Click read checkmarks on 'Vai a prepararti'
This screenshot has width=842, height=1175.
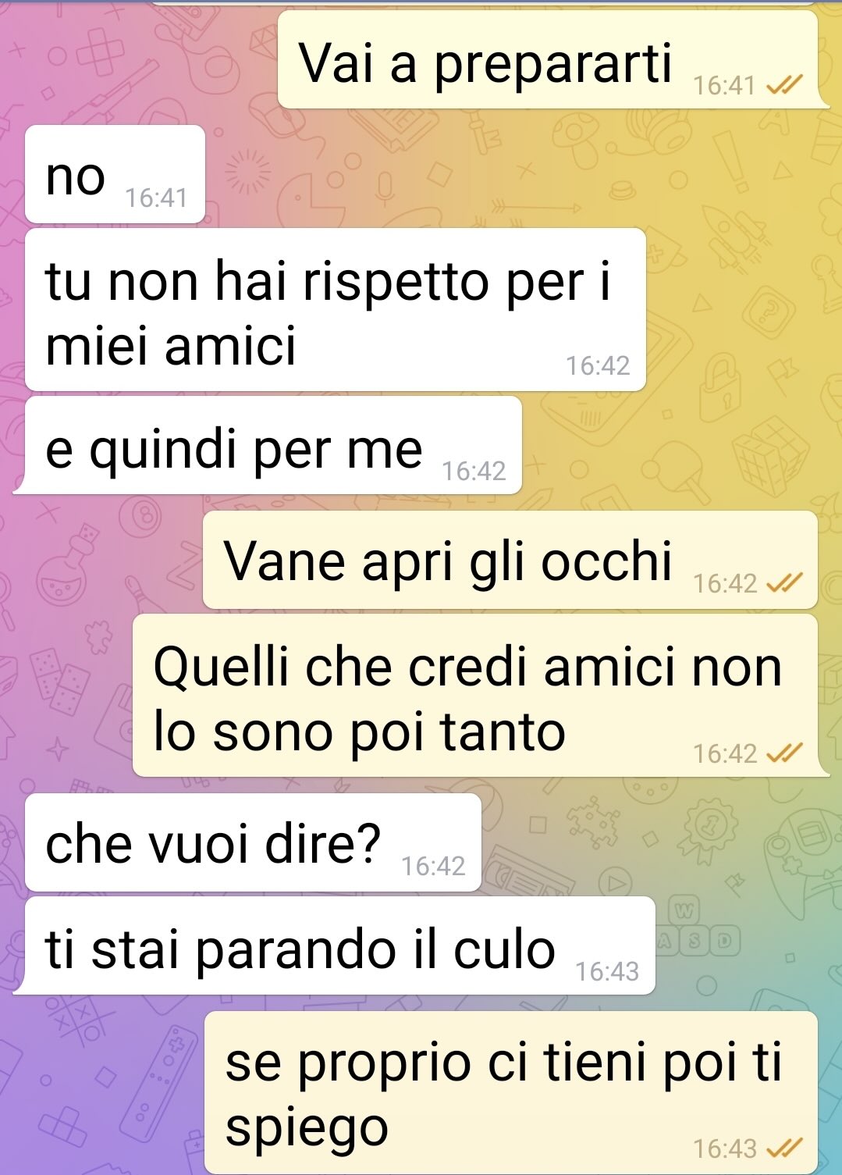(784, 85)
